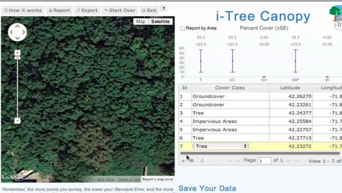Screen dimensions: 342x193
Task: Toggle the Report by Area checkbox
Action: [x=182, y=29]
